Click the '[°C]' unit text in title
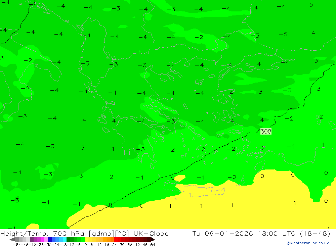 [122, 234]
